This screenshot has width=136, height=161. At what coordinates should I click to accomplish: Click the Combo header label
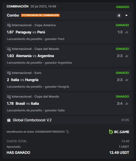click(13, 15)
